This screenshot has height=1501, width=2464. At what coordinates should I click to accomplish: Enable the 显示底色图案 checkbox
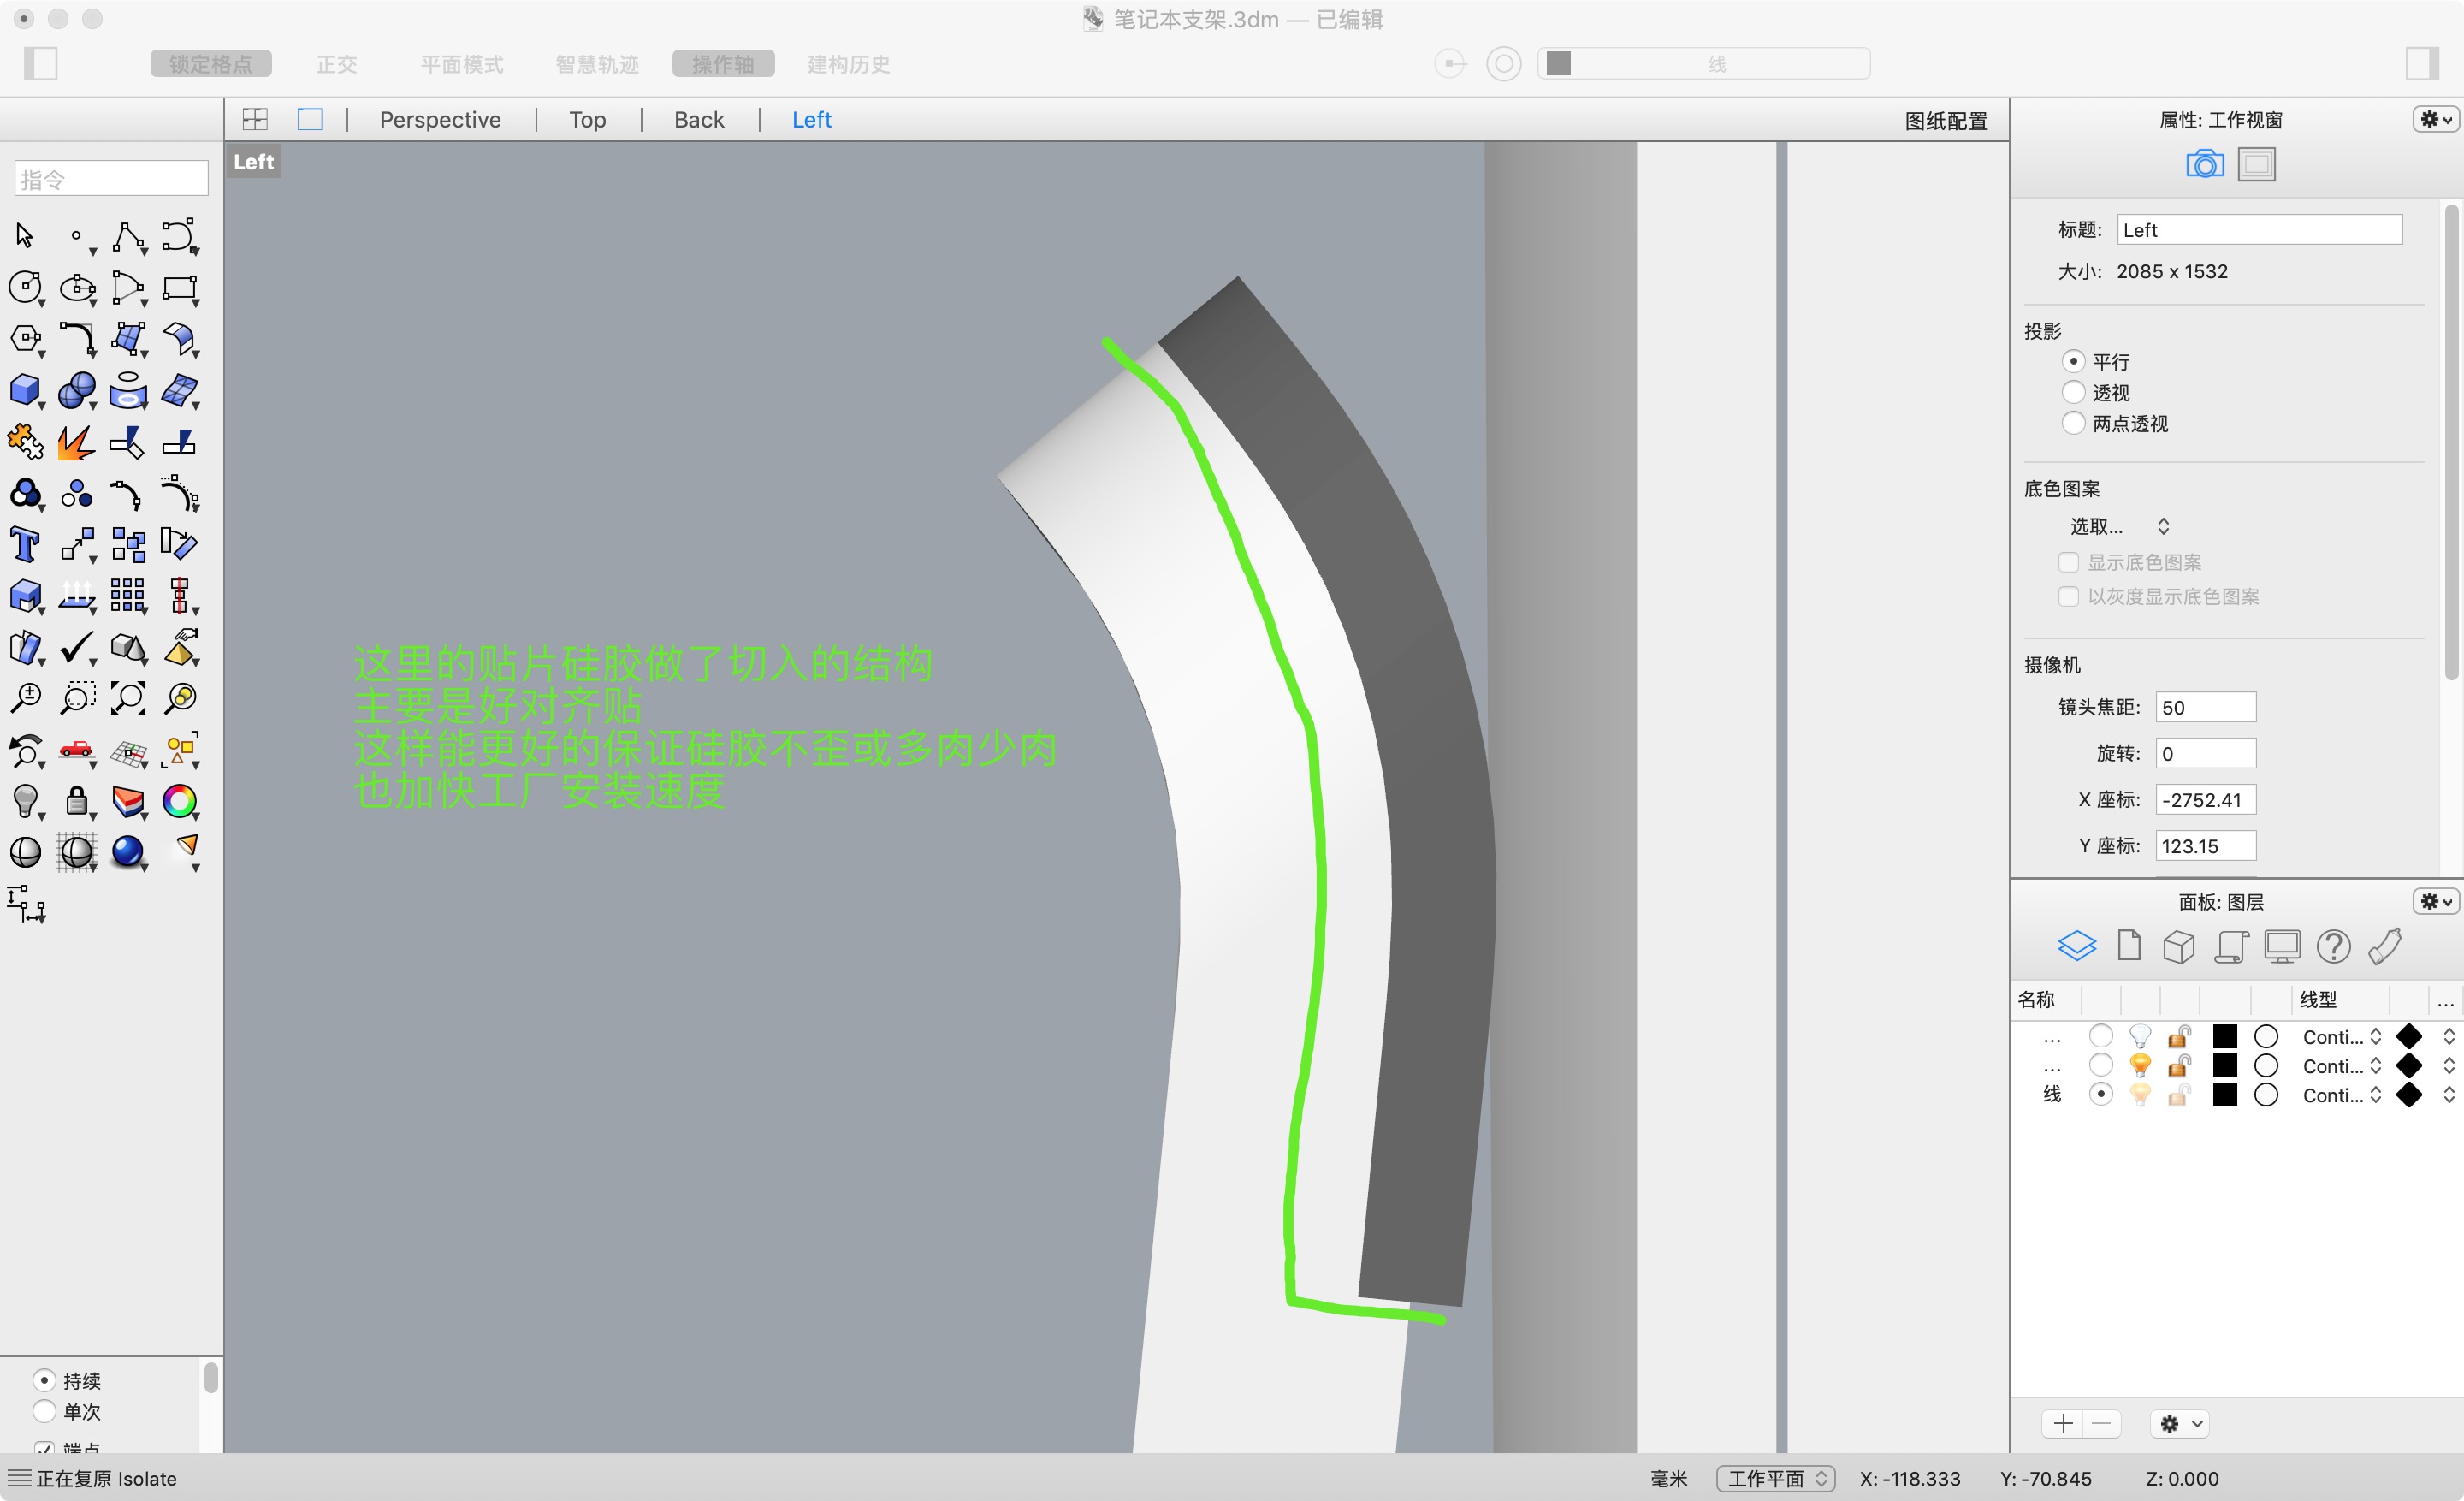[2068, 562]
